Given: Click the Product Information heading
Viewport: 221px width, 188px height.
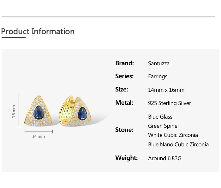Looking at the screenshot, I should point(38,32).
